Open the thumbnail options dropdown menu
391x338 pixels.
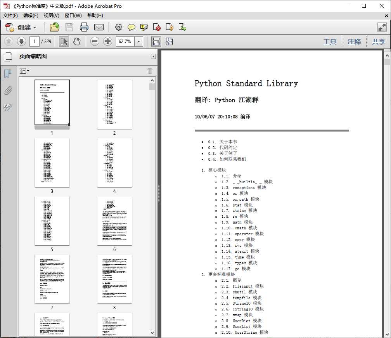[24, 71]
